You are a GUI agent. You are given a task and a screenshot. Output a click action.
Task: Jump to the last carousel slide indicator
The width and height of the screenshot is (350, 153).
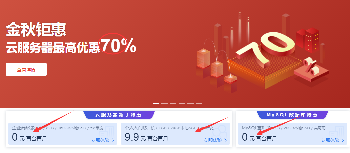pyautogui.click(x=199, y=103)
